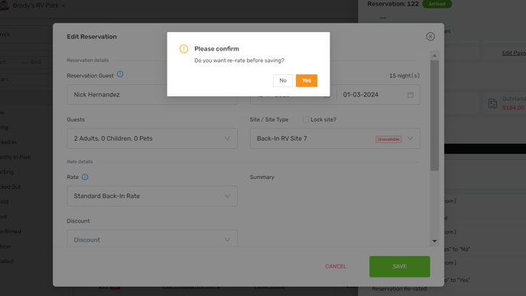Click the warning icon beside Please confirm
Image resolution: width=526 pixels, height=296 pixels.
click(x=183, y=49)
